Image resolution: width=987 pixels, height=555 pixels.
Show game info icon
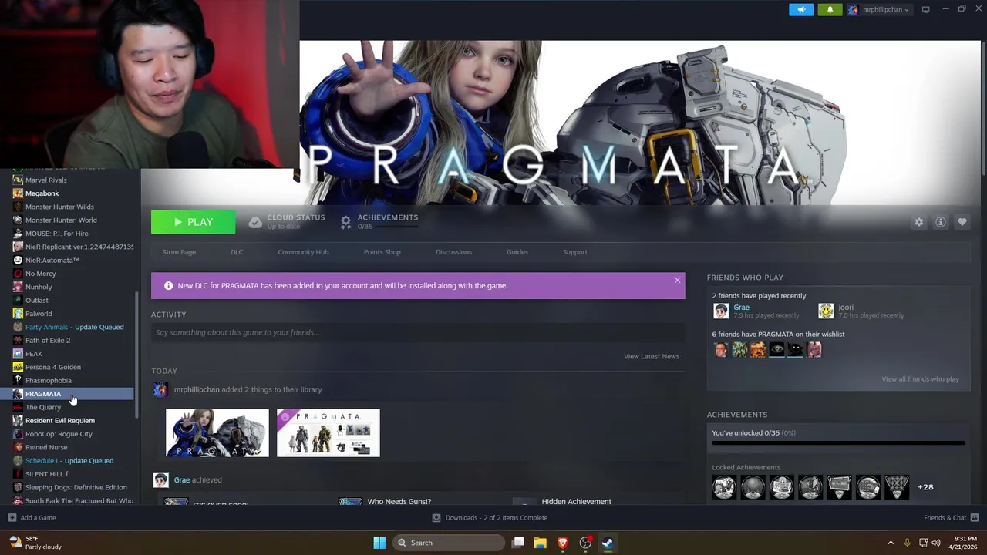point(941,222)
